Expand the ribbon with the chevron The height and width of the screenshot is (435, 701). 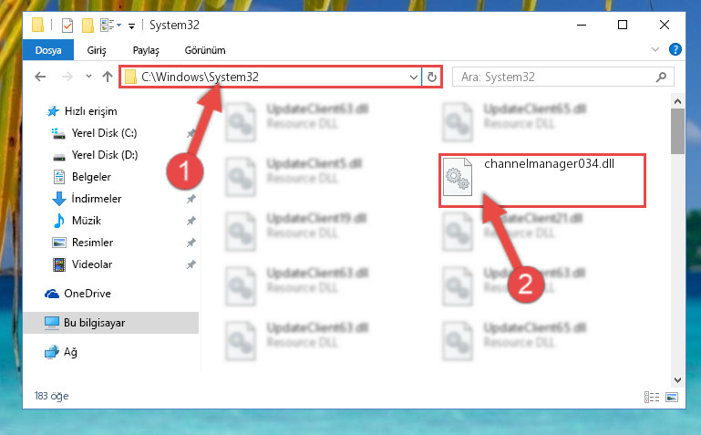point(655,49)
